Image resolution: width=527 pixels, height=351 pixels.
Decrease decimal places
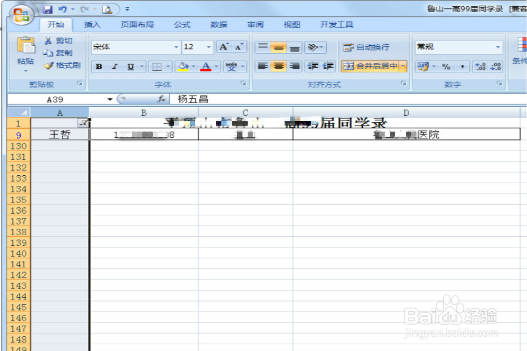[495, 66]
